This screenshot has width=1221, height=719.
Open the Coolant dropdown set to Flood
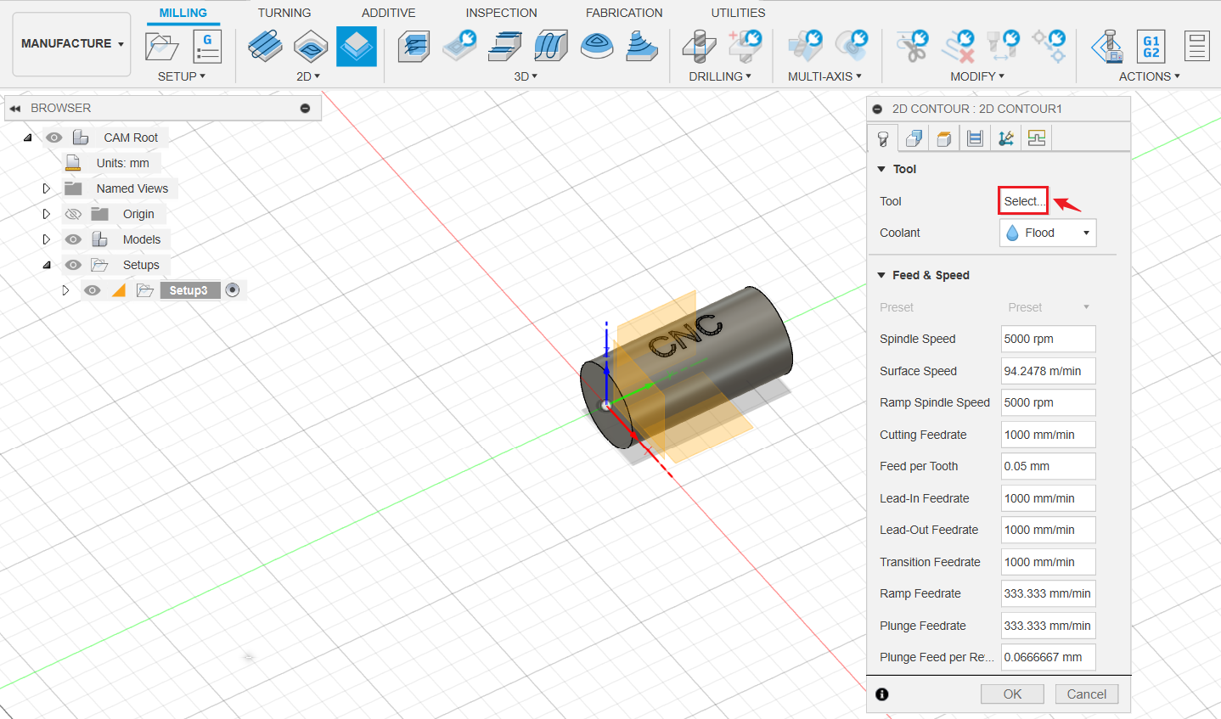(1047, 232)
